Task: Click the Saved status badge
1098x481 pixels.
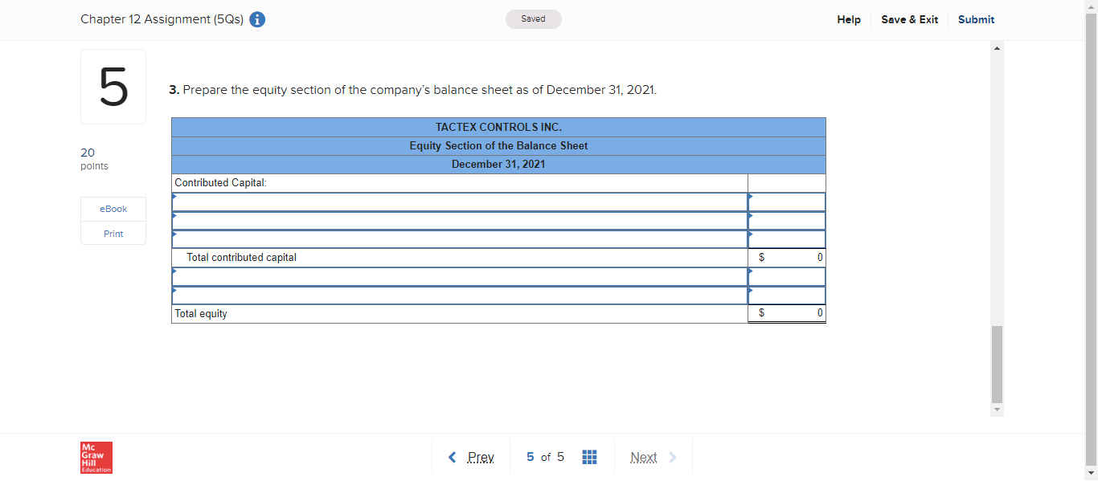Action: pos(533,18)
